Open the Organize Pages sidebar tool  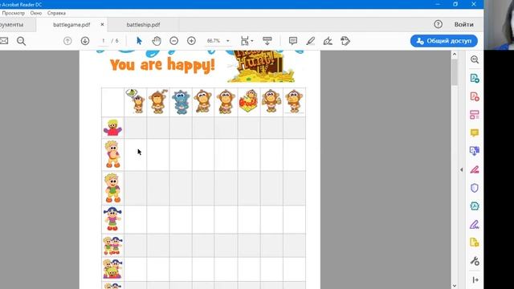click(x=475, y=115)
